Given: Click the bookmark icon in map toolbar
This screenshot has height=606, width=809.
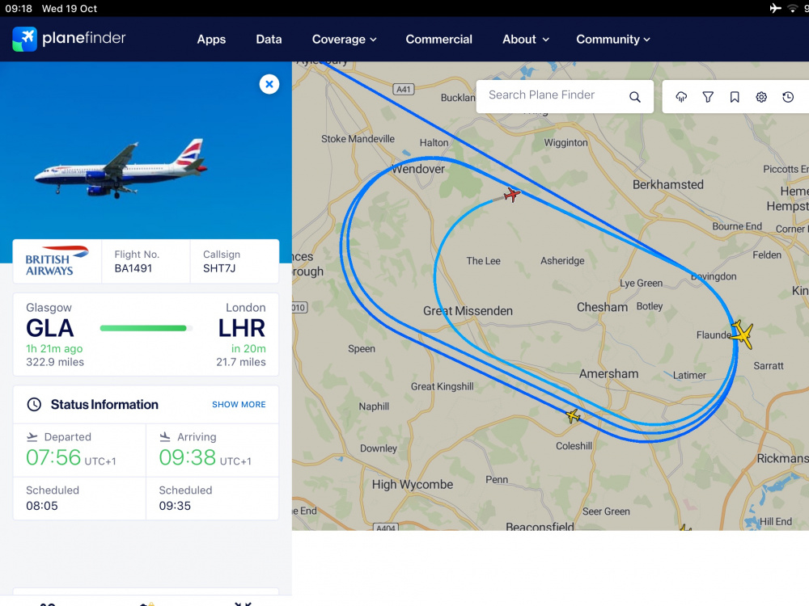Looking at the screenshot, I should [x=735, y=97].
